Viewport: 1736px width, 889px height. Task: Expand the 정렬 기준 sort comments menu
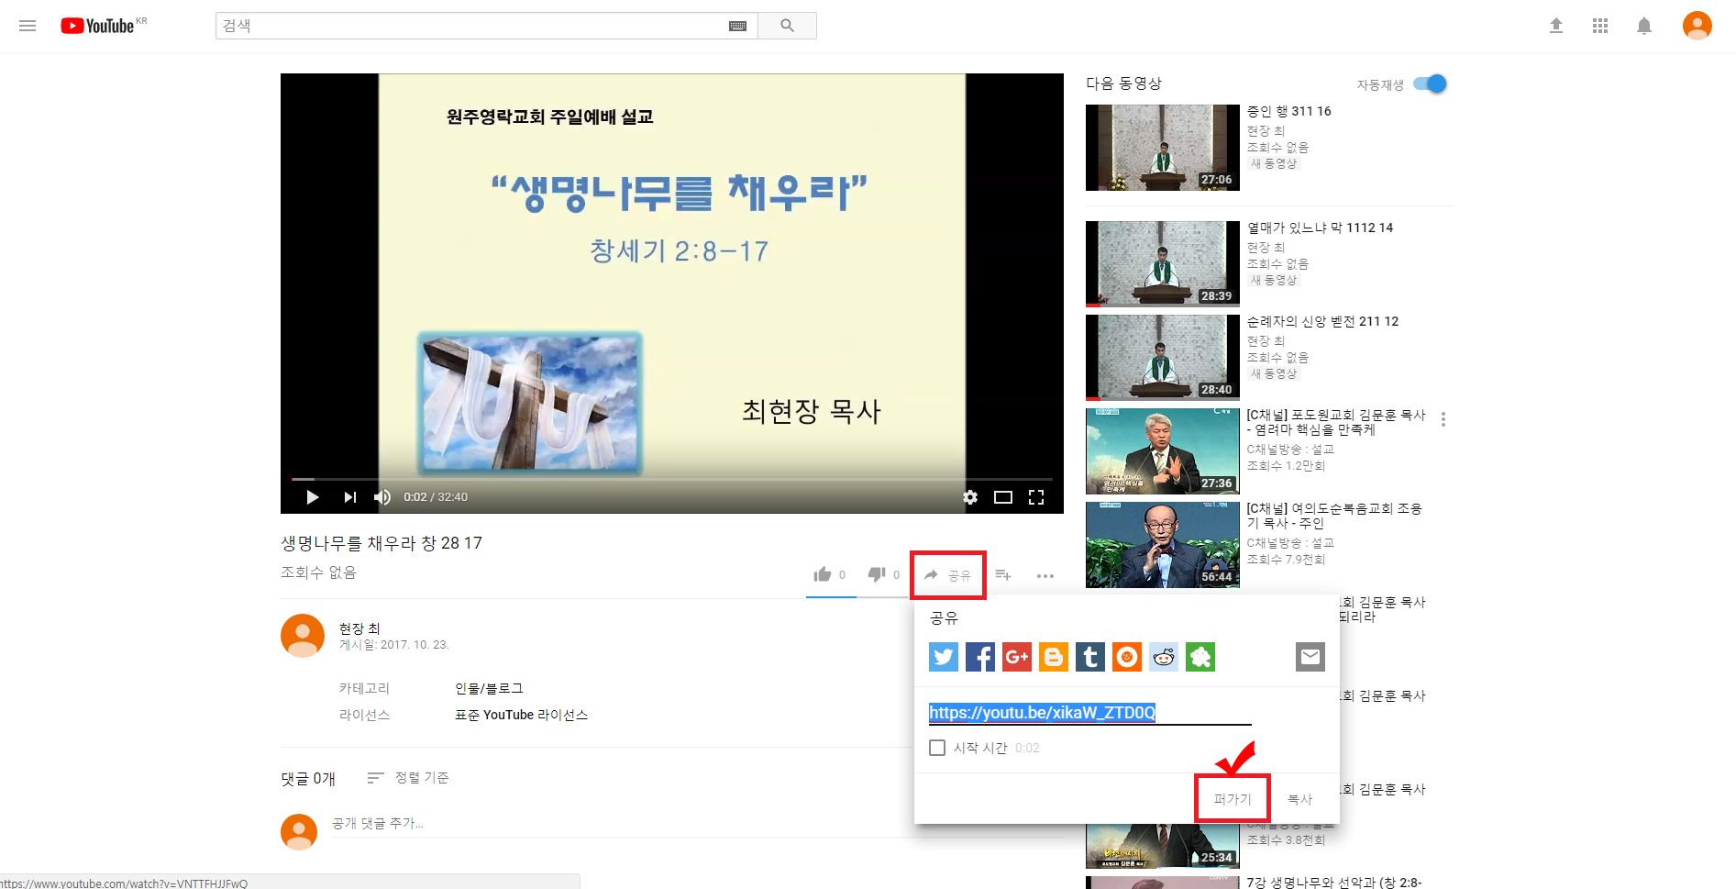[408, 778]
